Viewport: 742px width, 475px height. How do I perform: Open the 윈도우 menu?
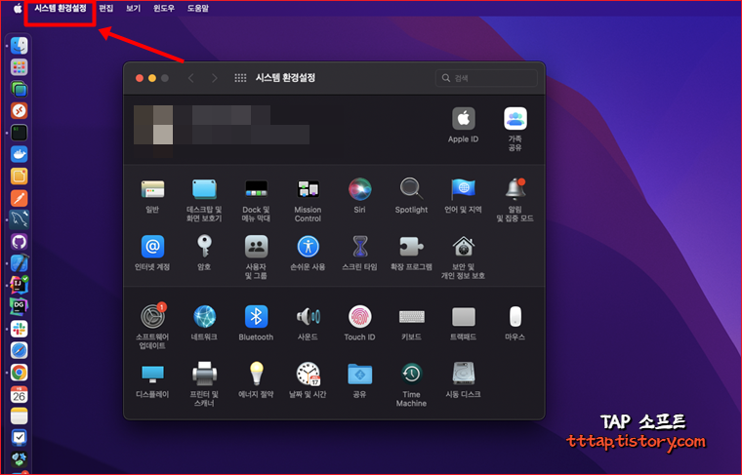pyautogui.click(x=164, y=8)
